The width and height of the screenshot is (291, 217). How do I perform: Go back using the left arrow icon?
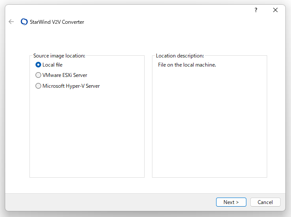click(x=11, y=22)
